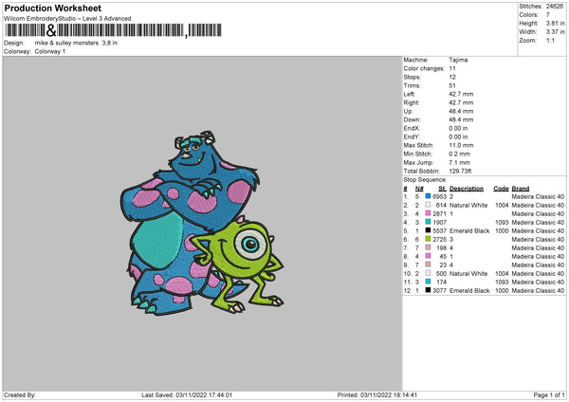
Task: Click the blue swatch in stop 1
Action: (428, 196)
